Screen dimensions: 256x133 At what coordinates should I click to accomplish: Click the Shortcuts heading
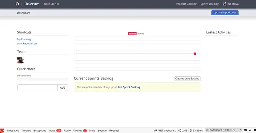point(24,32)
